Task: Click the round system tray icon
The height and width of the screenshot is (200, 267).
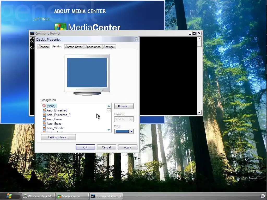Action: pos(263,196)
